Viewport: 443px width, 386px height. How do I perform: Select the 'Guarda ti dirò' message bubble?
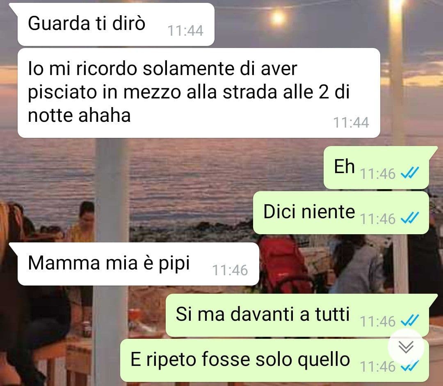click(x=116, y=24)
